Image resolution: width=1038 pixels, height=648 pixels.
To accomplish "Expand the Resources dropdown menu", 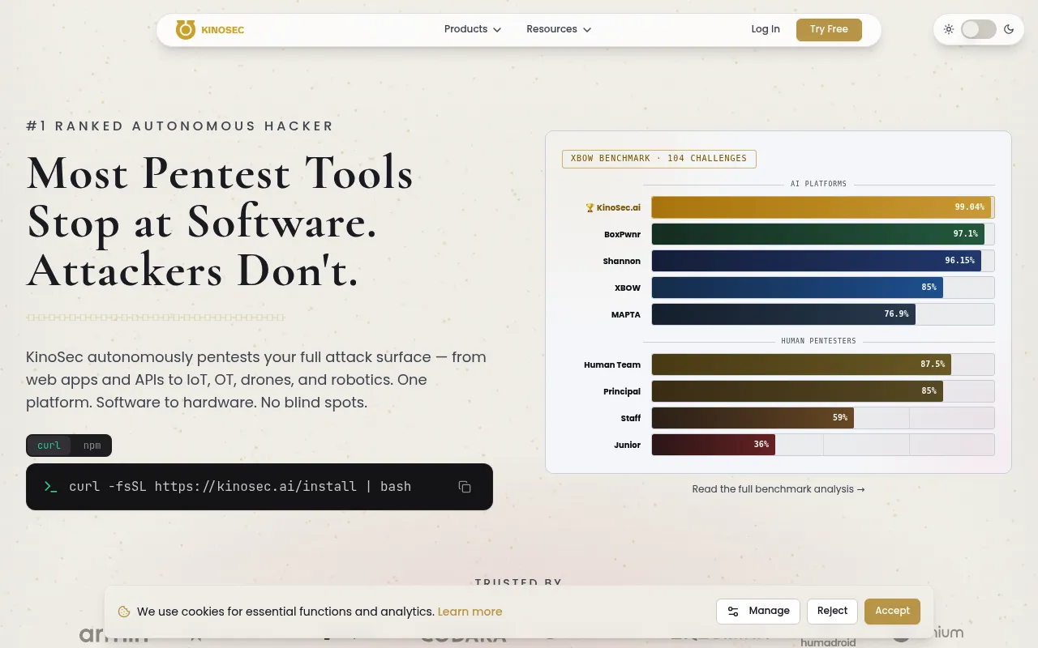I will click(559, 29).
